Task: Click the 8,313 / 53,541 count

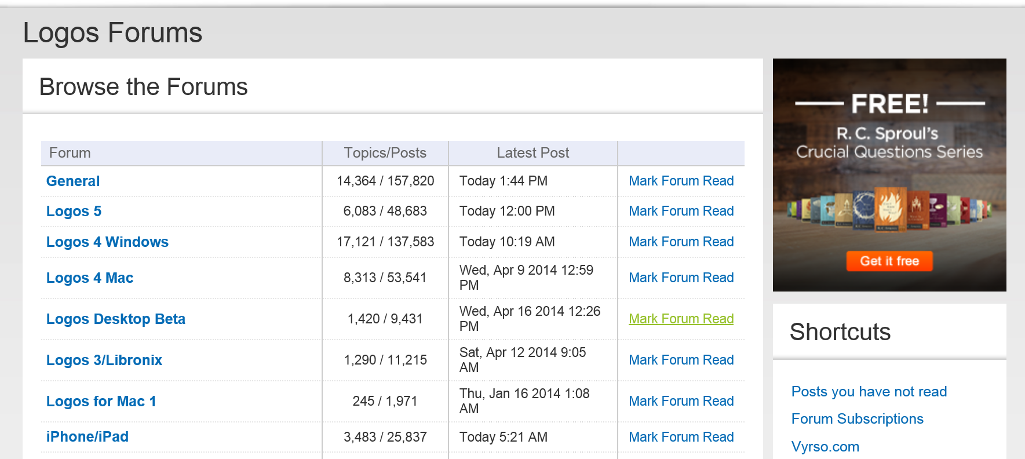Action: 385,278
